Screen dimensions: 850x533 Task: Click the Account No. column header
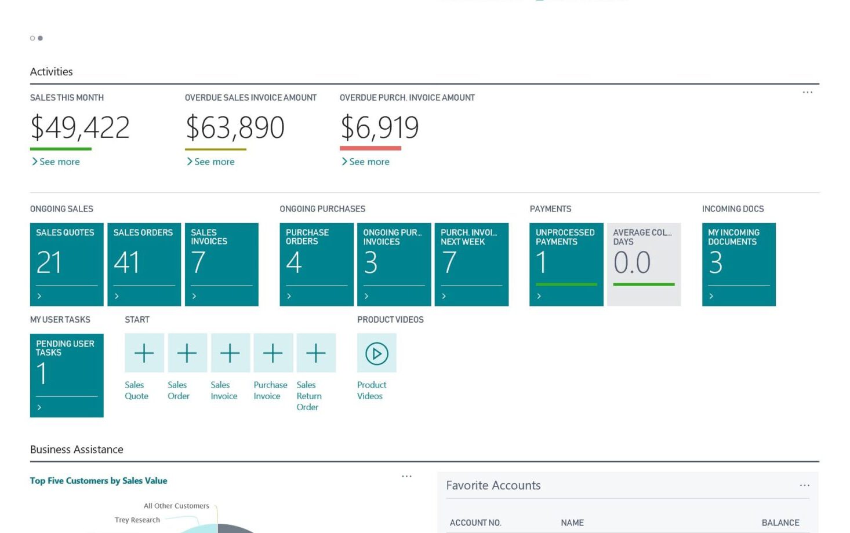[475, 523]
